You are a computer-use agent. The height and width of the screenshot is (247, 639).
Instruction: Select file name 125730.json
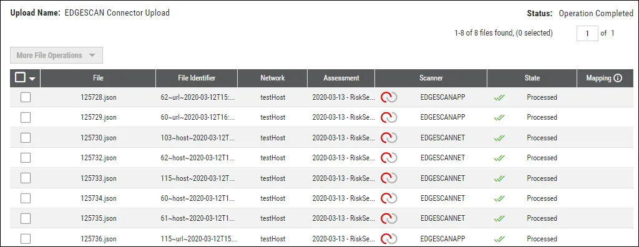pyautogui.click(x=99, y=138)
